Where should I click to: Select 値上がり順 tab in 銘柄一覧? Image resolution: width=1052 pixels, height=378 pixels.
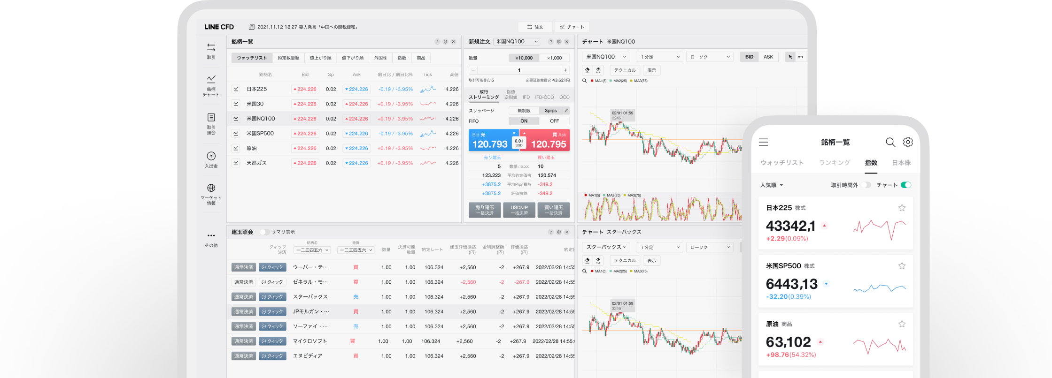[x=320, y=58]
